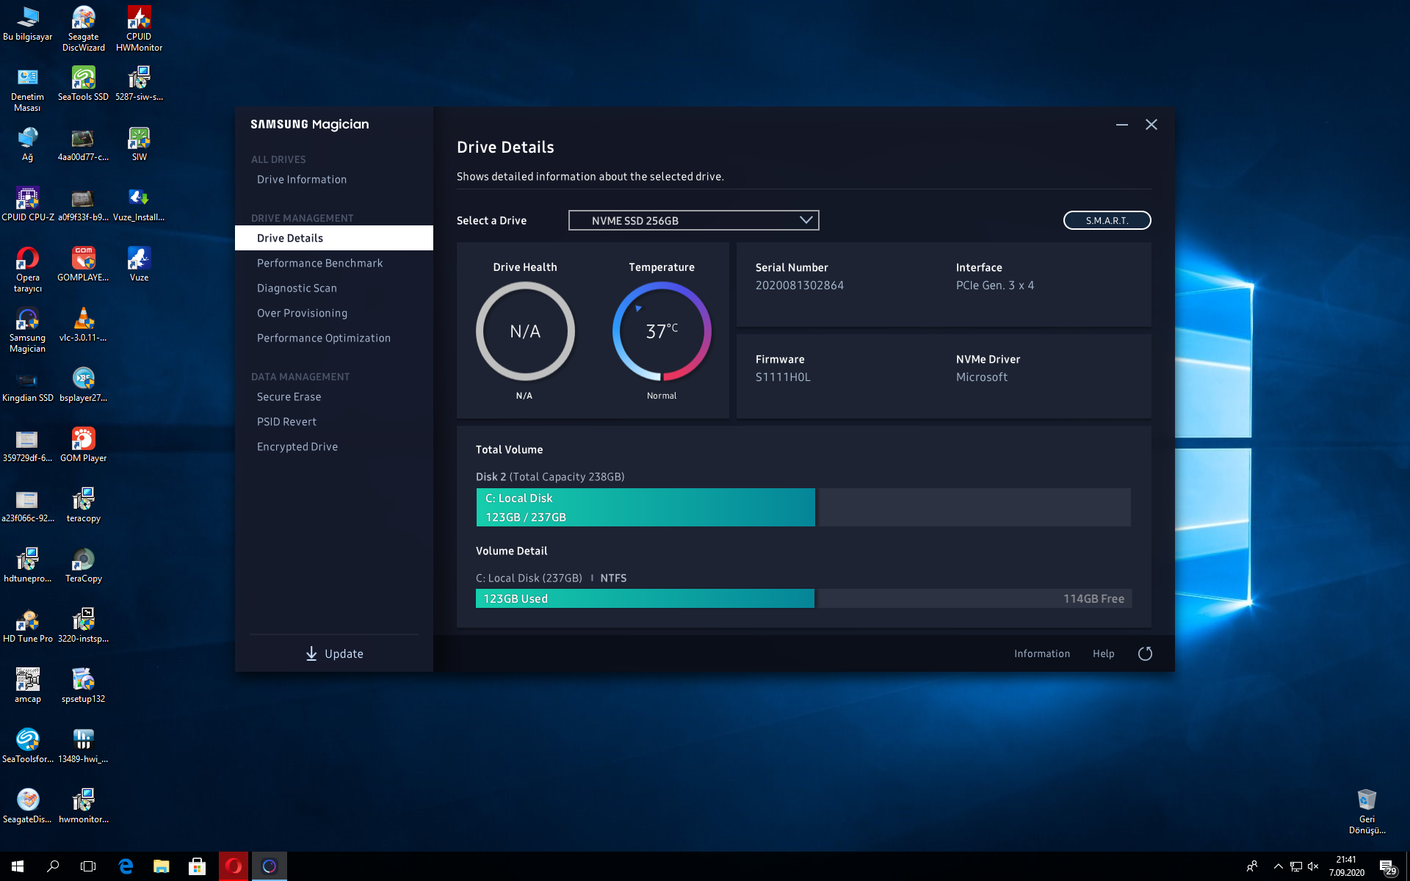Open taskbar search magnifier
This screenshot has width=1410, height=881.
coord(53,866)
